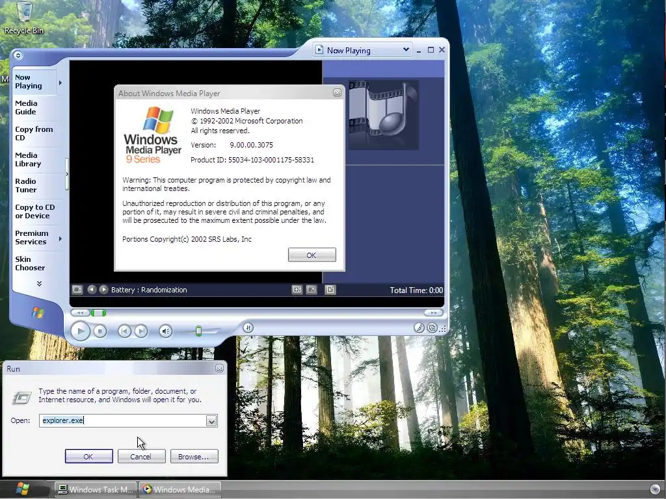Open the Now Playing tab
666x499 pixels.
click(34, 81)
